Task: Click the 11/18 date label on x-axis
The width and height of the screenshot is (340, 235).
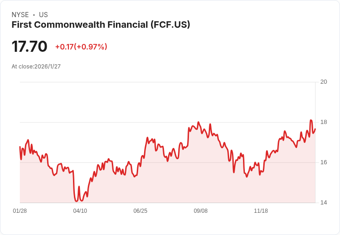Action: pos(261,210)
